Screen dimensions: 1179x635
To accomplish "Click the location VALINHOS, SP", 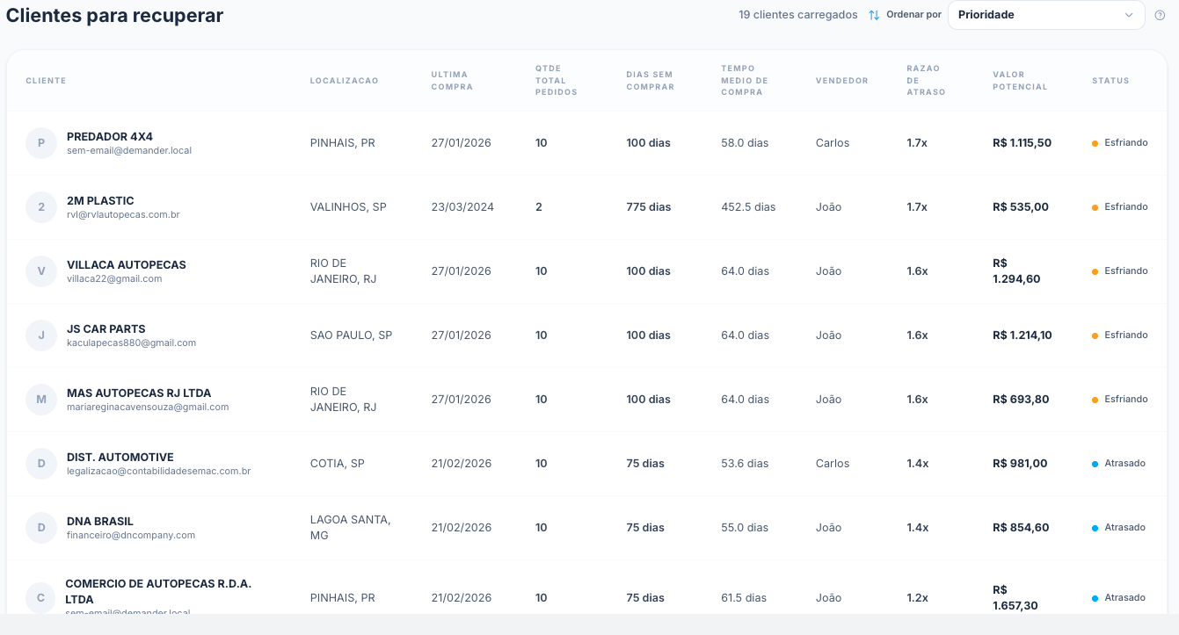I will click(348, 207).
